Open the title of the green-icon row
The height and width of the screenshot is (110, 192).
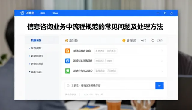pyautogui.click(x=83, y=71)
